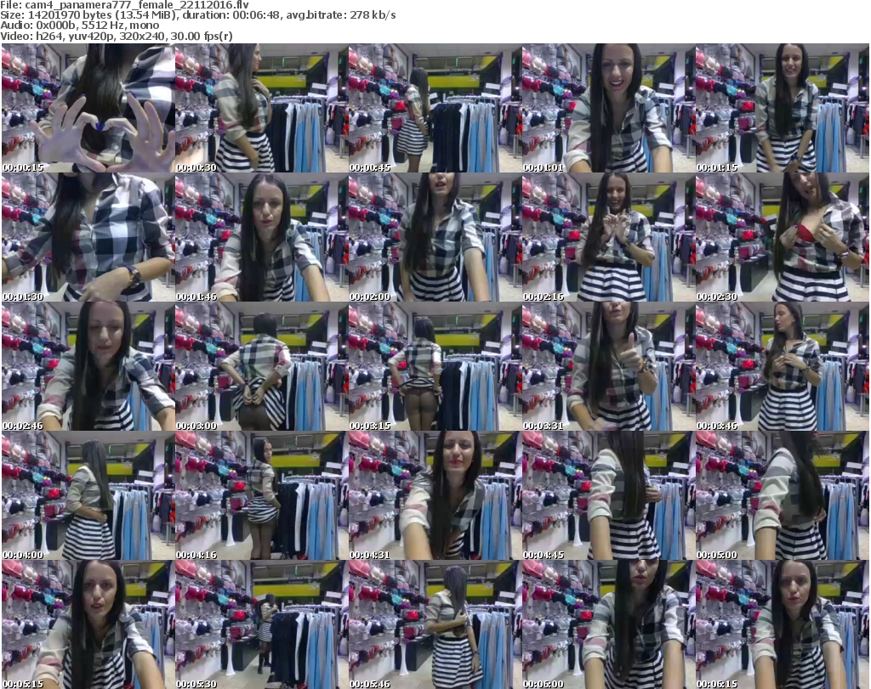This screenshot has height=689, width=871.
Task: Click the frame labeled 00:01:46
Action: point(261,238)
